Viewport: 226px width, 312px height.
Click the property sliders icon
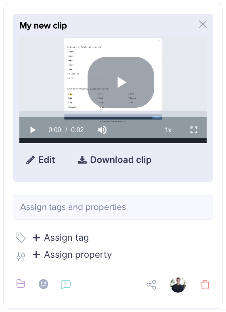pos(21,256)
